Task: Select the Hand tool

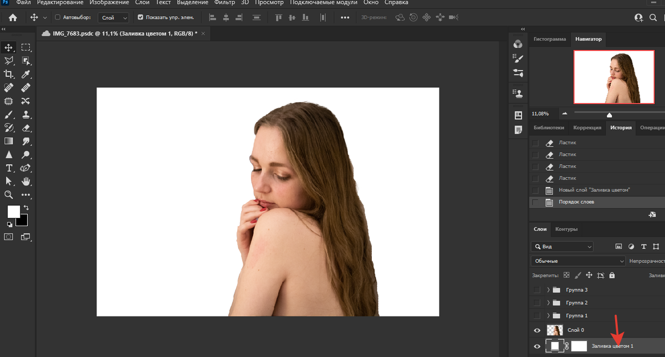Action: pyautogui.click(x=25, y=181)
